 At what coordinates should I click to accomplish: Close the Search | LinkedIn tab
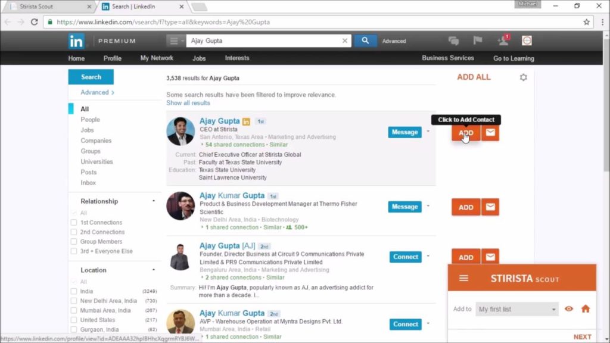pos(181,7)
